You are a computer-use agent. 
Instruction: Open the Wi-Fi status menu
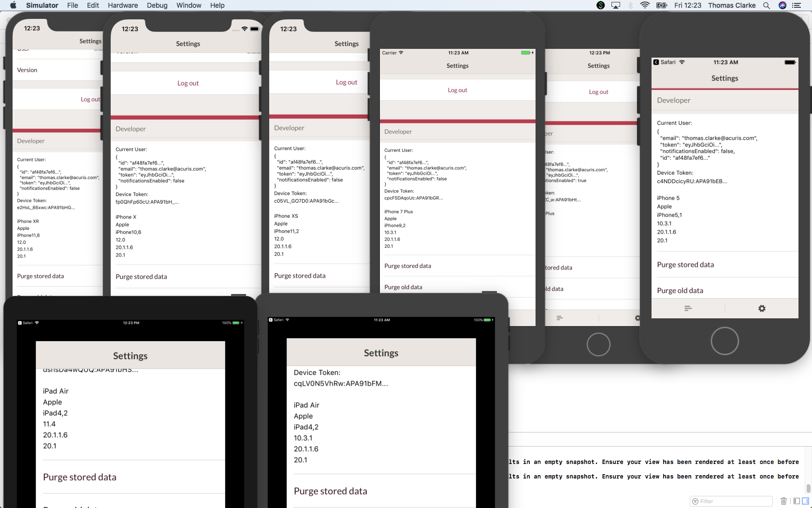click(645, 5)
